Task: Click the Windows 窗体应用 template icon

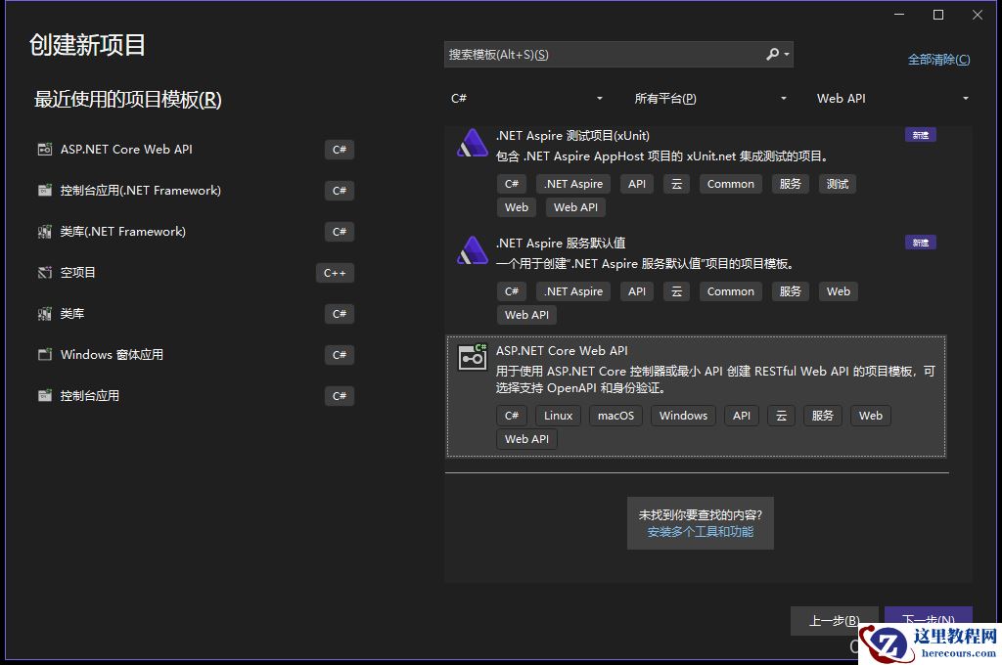Action: [x=44, y=354]
